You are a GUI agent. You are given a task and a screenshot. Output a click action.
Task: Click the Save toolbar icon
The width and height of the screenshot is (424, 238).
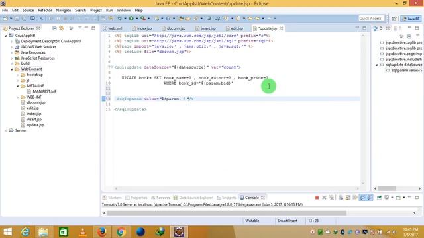tap(17, 19)
